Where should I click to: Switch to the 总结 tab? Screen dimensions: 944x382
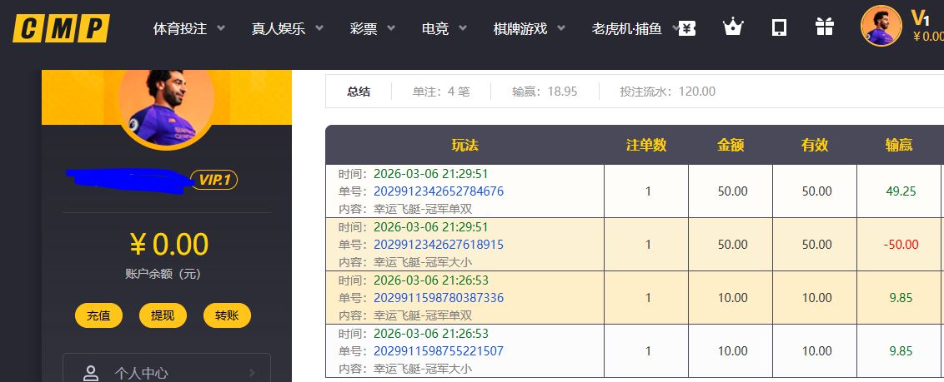(x=359, y=92)
